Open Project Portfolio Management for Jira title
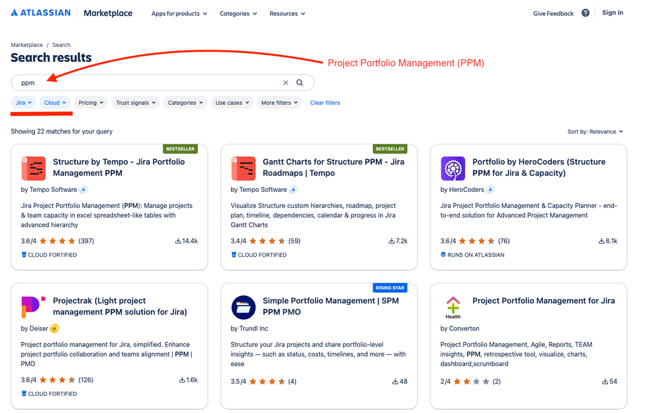 543,300
